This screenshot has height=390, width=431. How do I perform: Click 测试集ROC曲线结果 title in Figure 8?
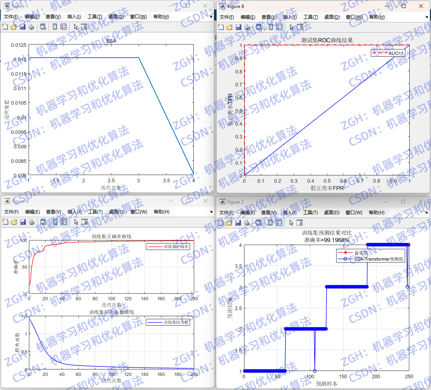tap(327, 40)
